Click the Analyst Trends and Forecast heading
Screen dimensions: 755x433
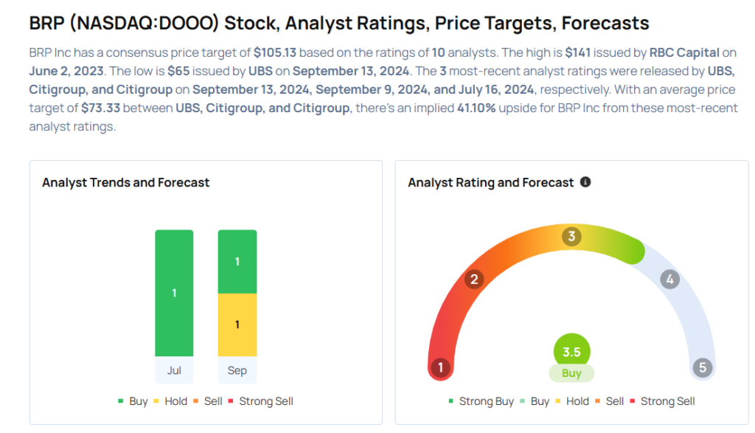[126, 182]
